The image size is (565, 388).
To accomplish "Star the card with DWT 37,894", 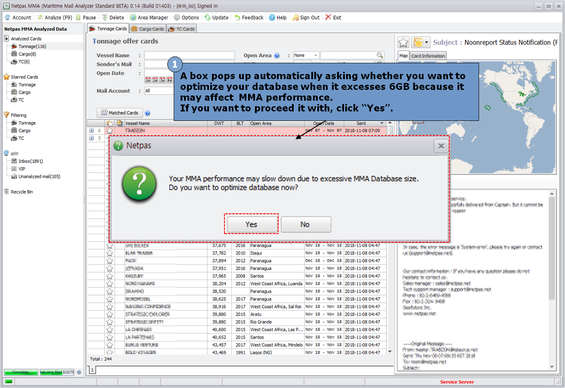I will click(x=110, y=261).
